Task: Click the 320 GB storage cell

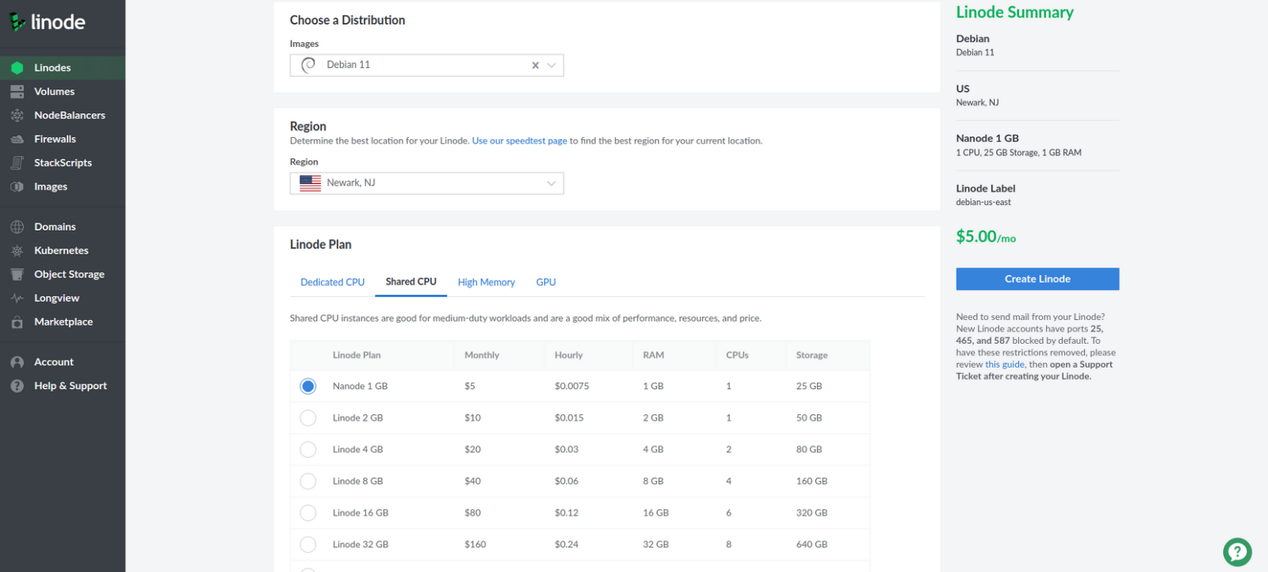Action: click(812, 513)
